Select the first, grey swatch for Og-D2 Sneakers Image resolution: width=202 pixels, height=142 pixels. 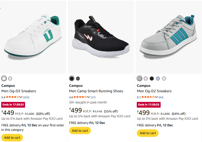pos(139,78)
